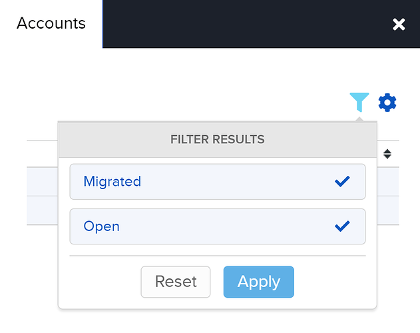Click the checkmark icon beside Open
Screen dimensions: 420x333
click(x=342, y=226)
